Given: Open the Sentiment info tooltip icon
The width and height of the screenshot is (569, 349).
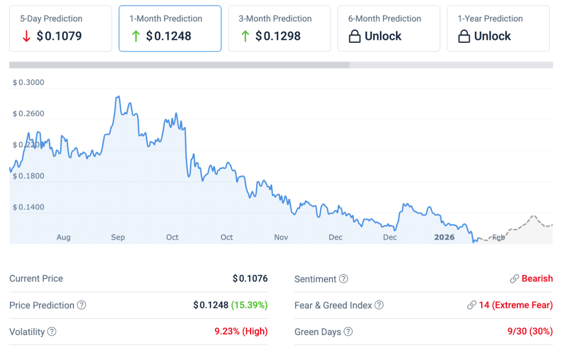Looking at the screenshot, I should click(343, 279).
